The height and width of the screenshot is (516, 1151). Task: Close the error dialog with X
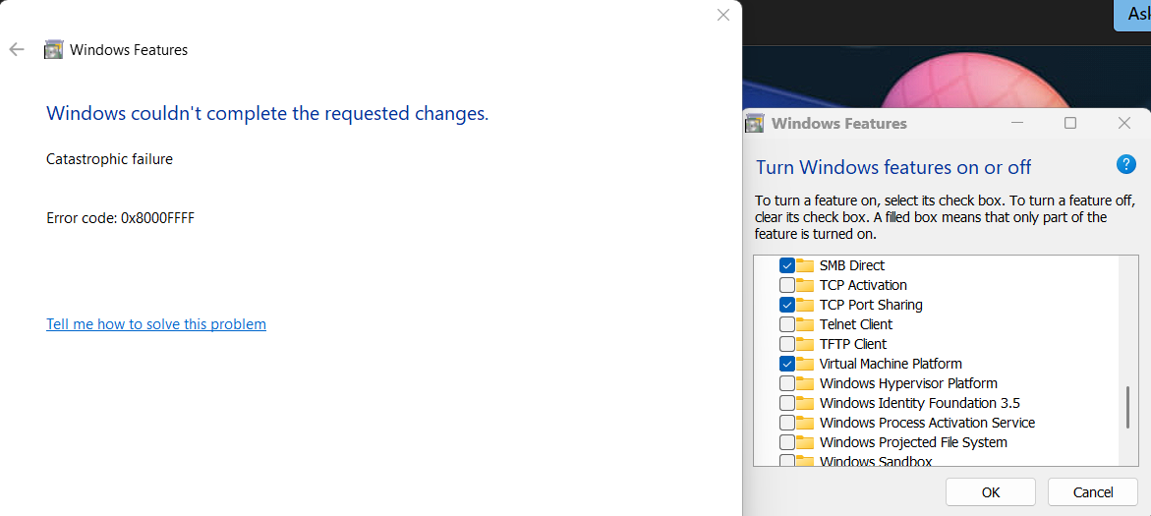coord(723,15)
